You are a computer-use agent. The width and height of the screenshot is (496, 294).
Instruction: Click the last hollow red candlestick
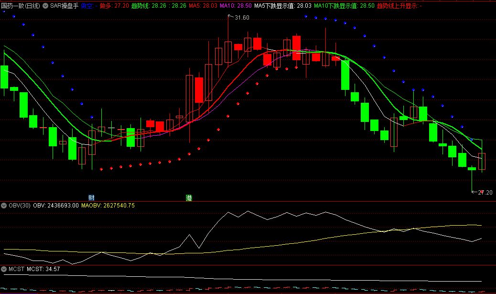point(482,161)
